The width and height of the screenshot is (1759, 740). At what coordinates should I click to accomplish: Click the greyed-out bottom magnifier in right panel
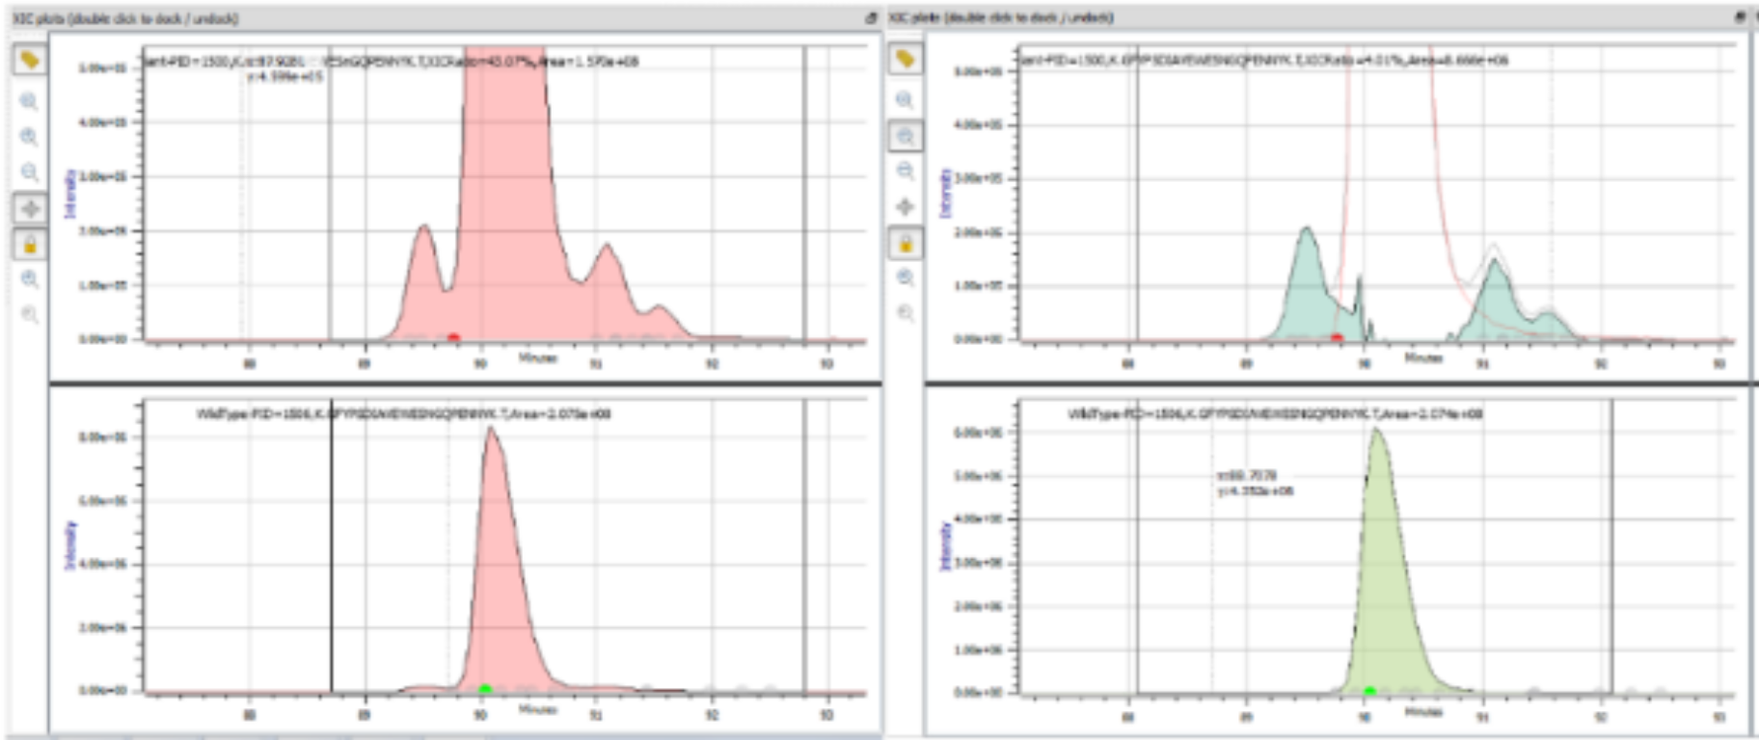pos(905,312)
